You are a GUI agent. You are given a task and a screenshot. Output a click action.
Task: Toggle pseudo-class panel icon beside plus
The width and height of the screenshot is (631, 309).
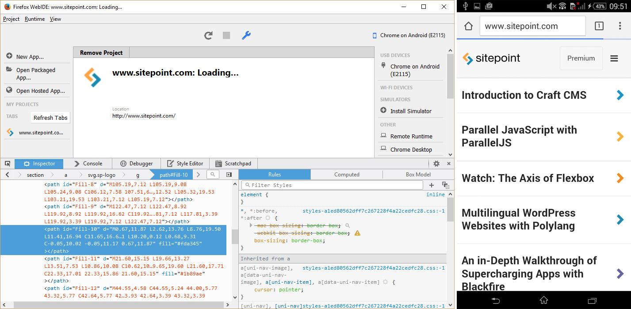click(x=445, y=185)
